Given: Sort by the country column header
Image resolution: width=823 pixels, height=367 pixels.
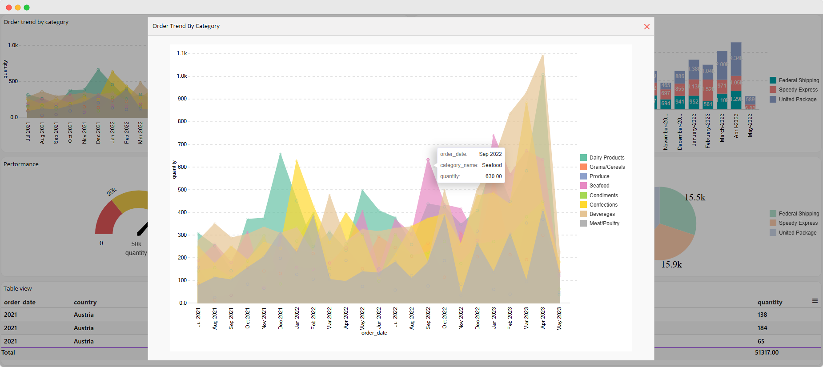Looking at the screenshot, I should tap(85, 302).
